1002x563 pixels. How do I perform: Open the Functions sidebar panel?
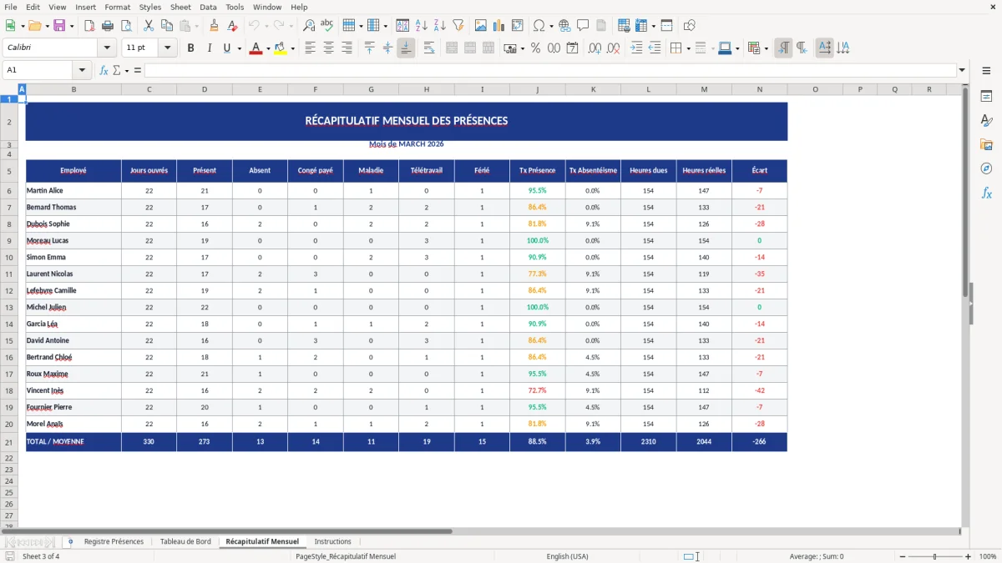point(987,193)
